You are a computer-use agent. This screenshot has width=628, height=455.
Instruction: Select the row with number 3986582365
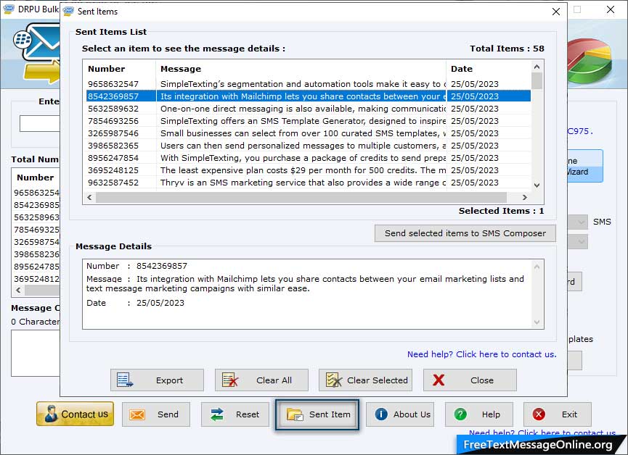pos(309,146)
